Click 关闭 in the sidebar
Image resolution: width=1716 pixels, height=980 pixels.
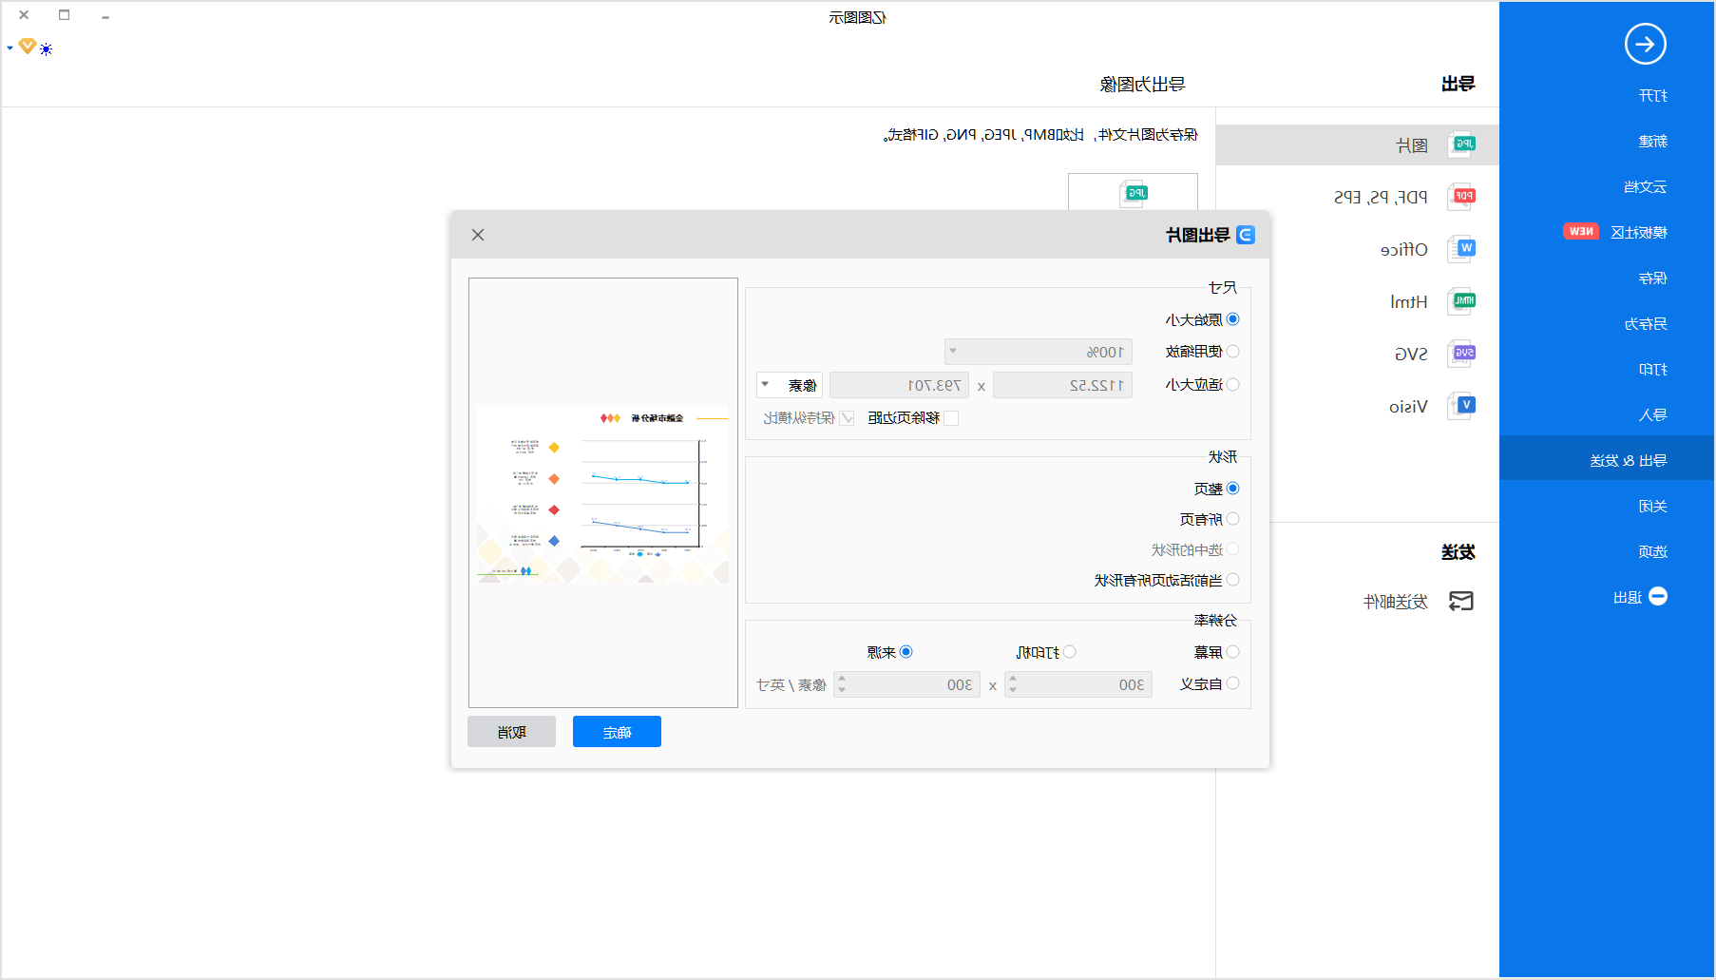1653,507
